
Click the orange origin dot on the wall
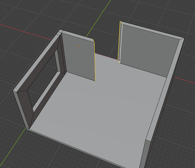(x=78, y=46)
